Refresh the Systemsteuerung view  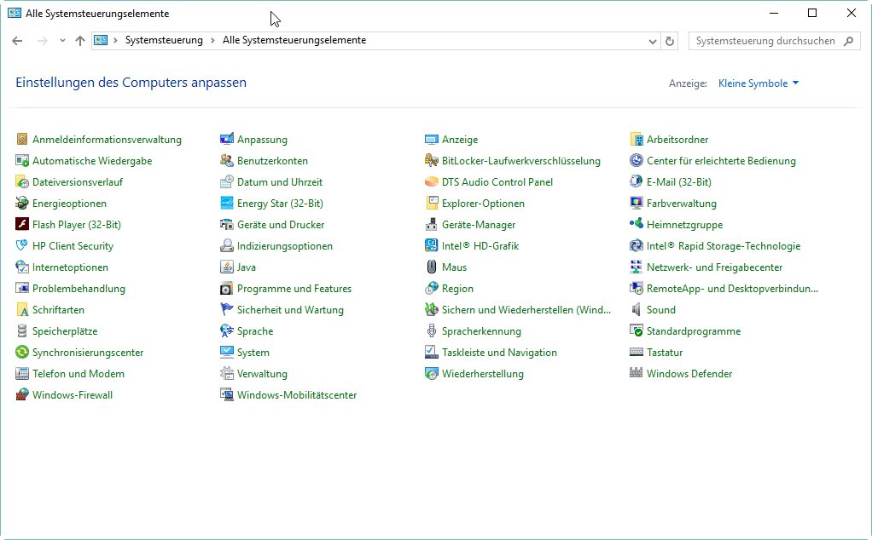point(670,41)
